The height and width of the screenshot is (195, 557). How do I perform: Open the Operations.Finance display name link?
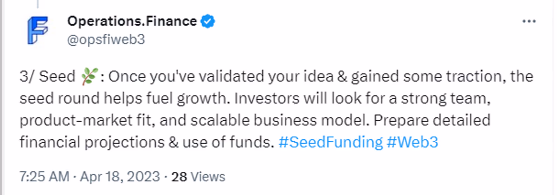click(132, 21)
